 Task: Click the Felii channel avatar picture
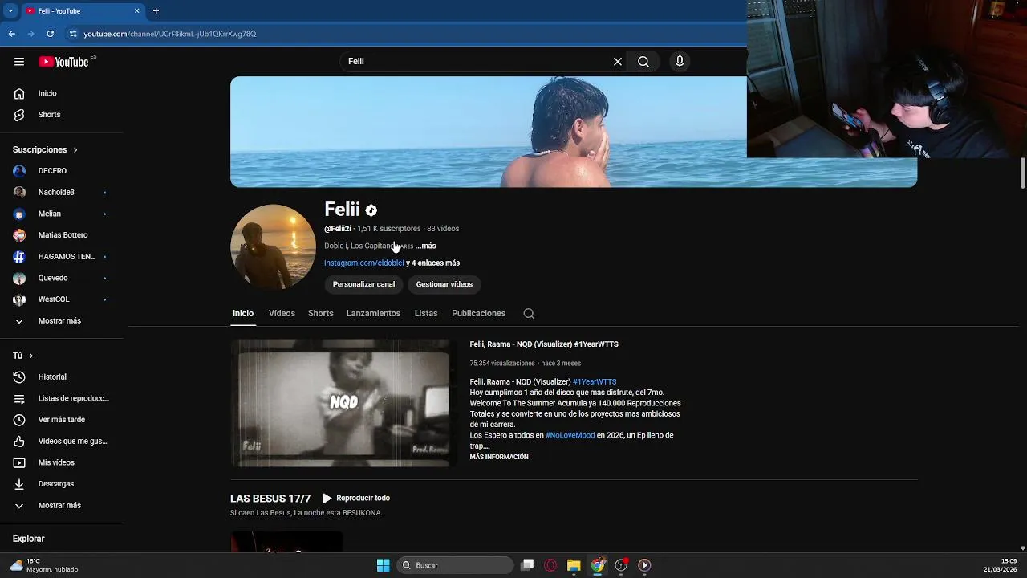[x=273, y=246]
